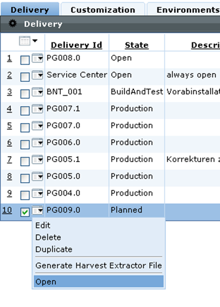Sort by the Delivery Id column

click(x=77, y=45)
